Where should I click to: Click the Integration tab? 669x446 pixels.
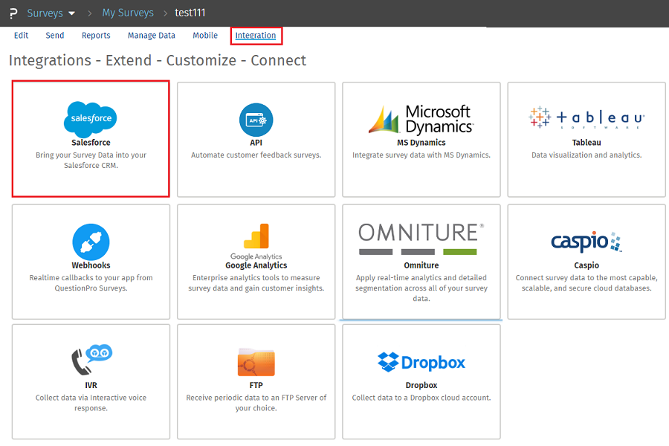click(x=255, y=36)
